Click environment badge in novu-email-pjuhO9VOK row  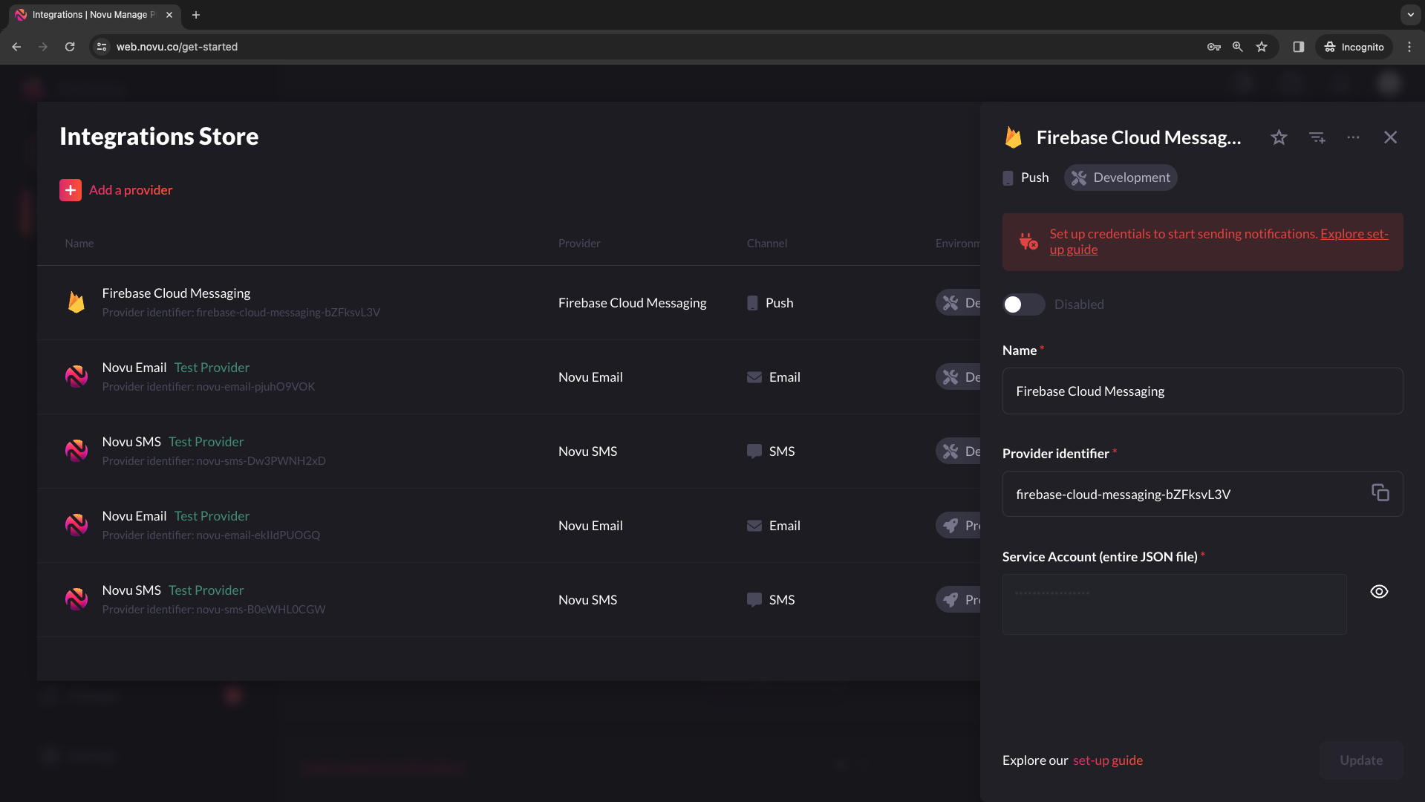(959, 377)
